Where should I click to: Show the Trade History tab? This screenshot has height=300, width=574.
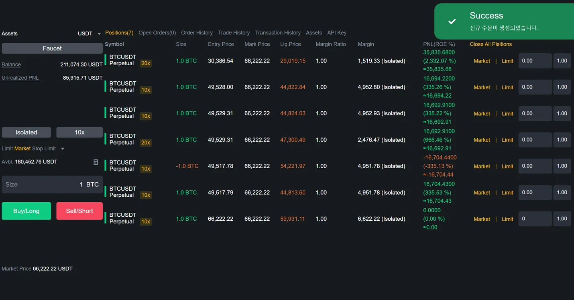tap(234, 33)
